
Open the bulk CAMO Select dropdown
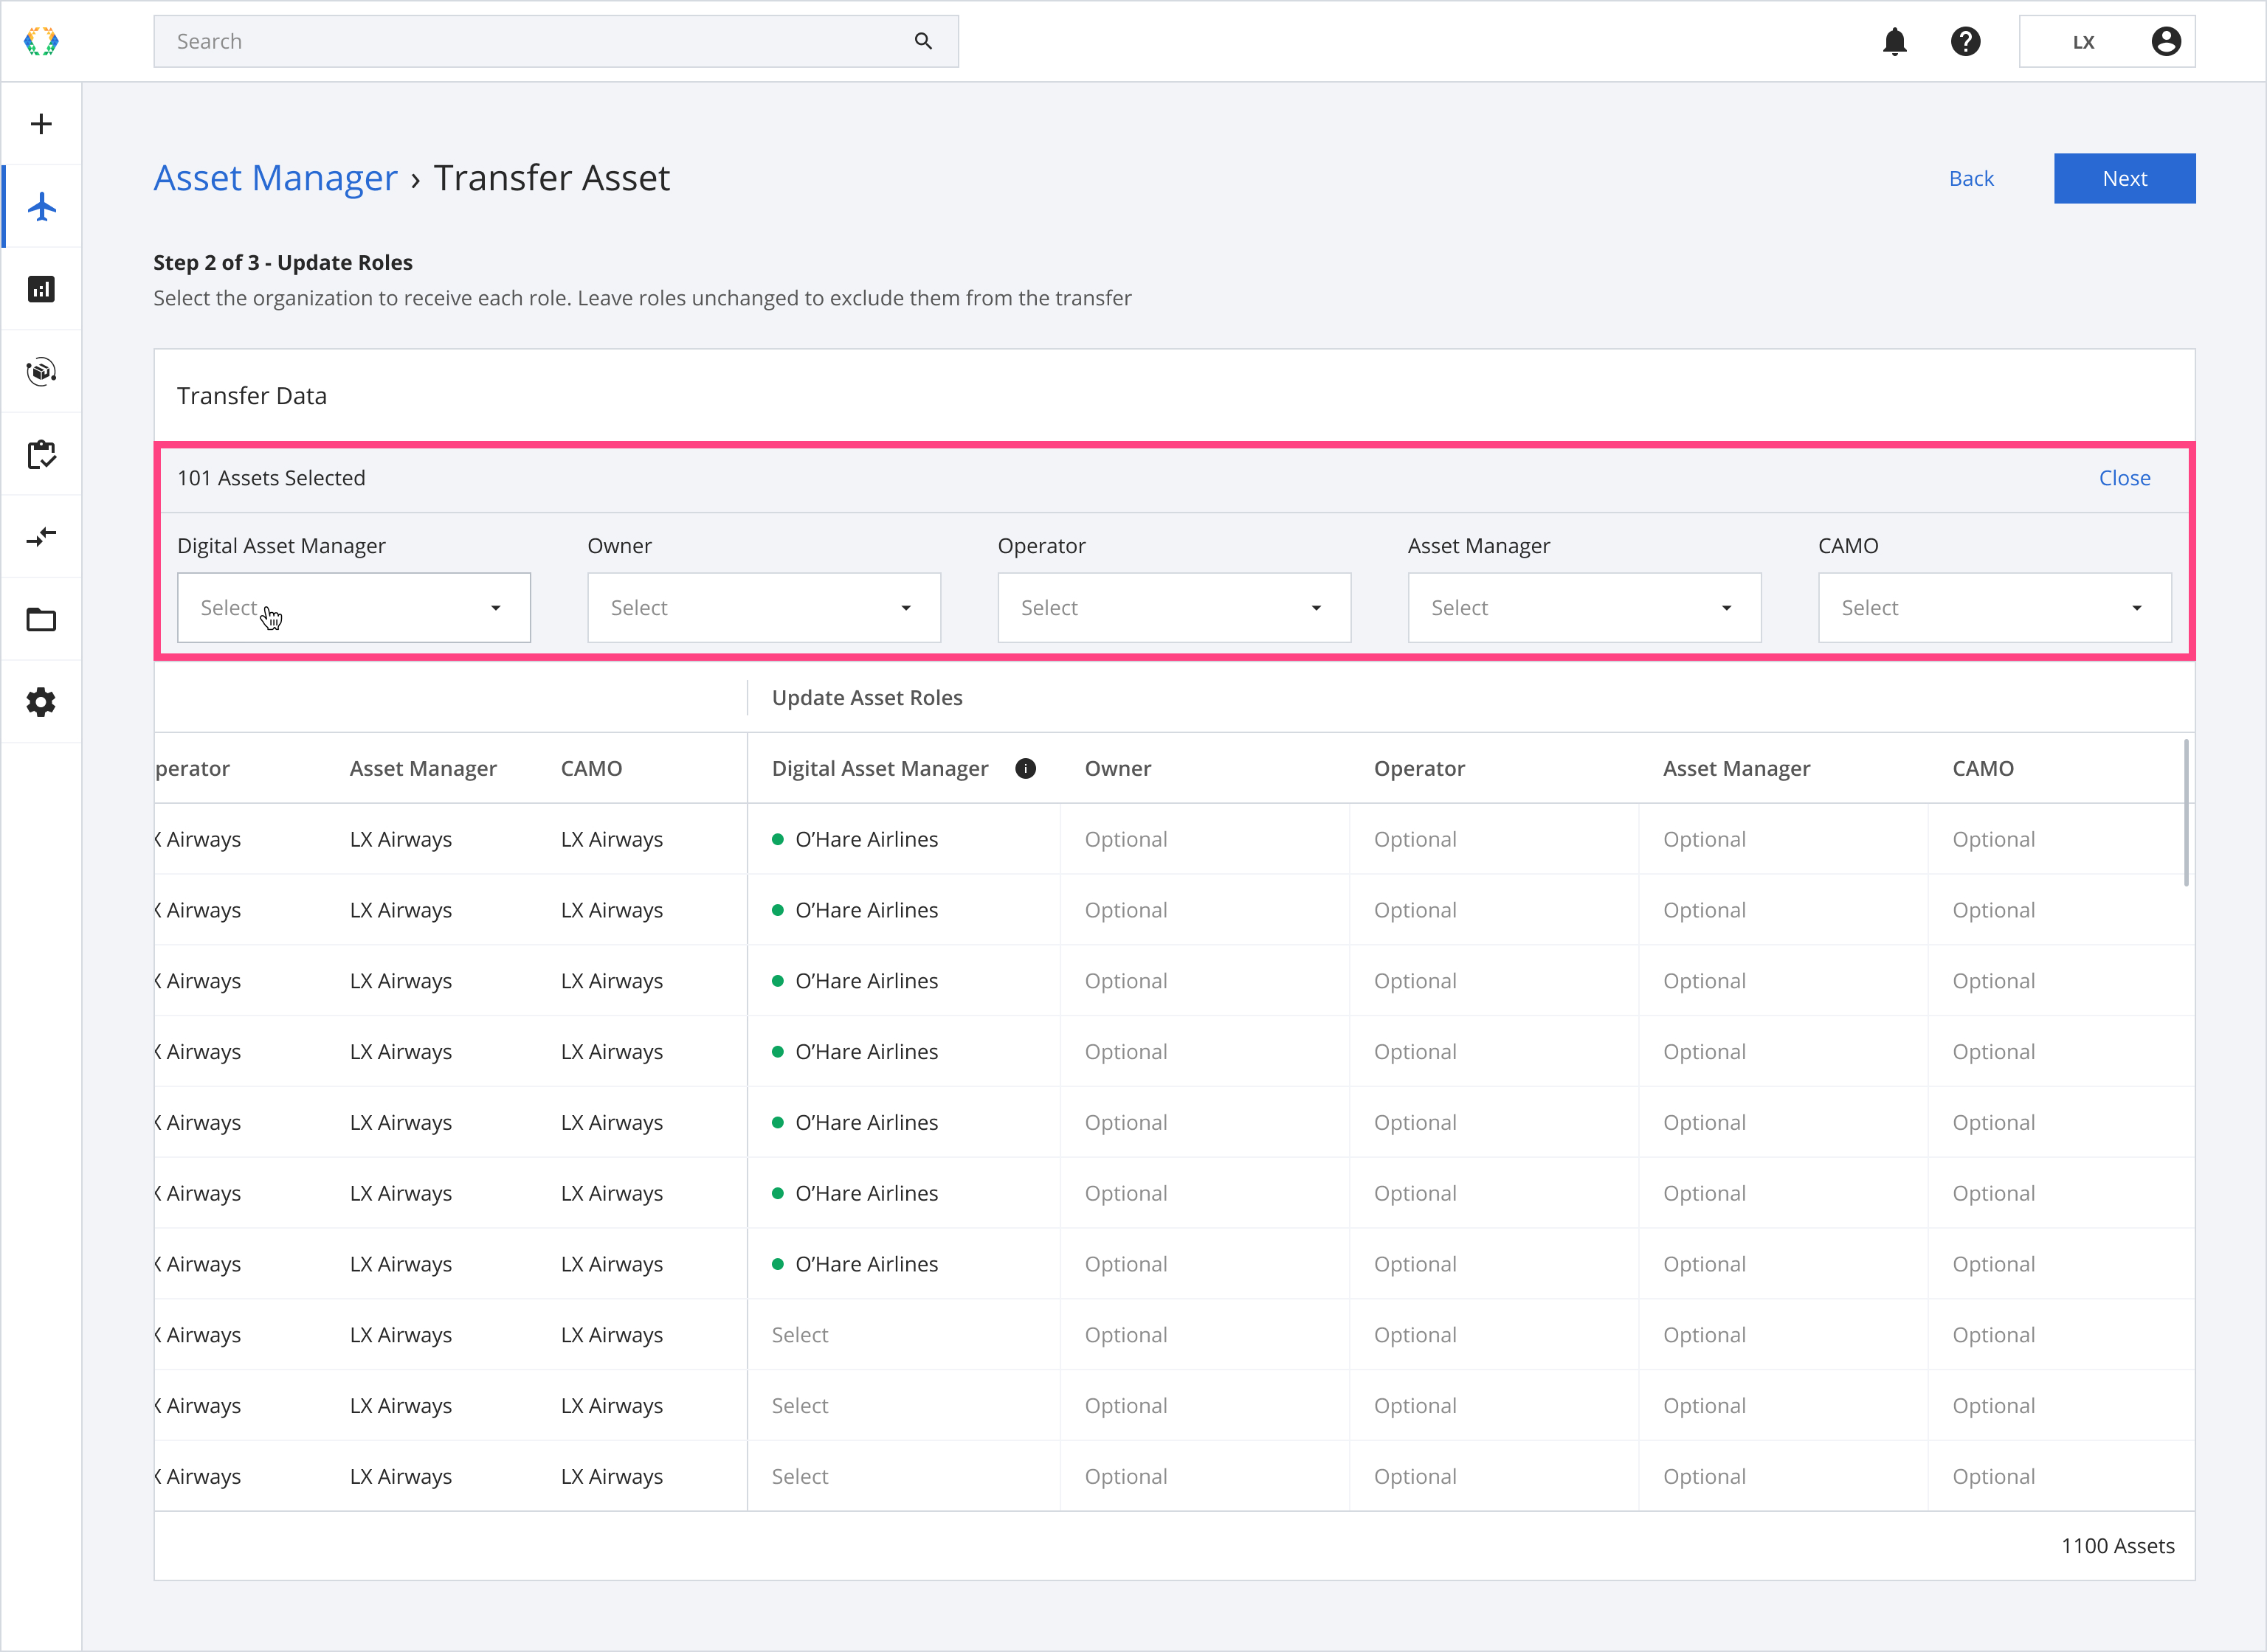point(1994,608)
